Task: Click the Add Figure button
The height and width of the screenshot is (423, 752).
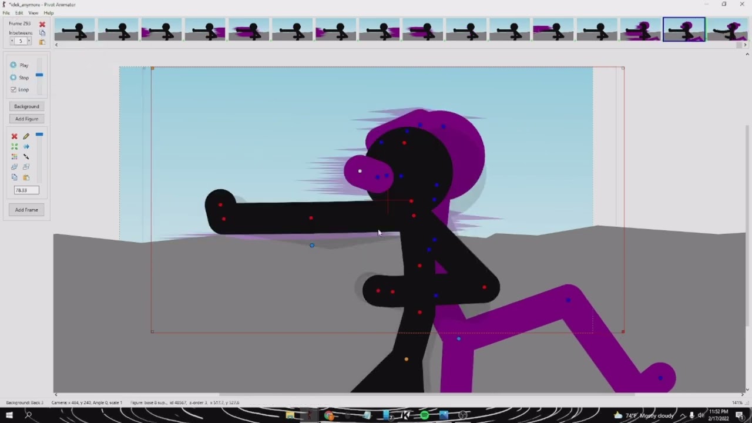Action: (x=26, y=119)
